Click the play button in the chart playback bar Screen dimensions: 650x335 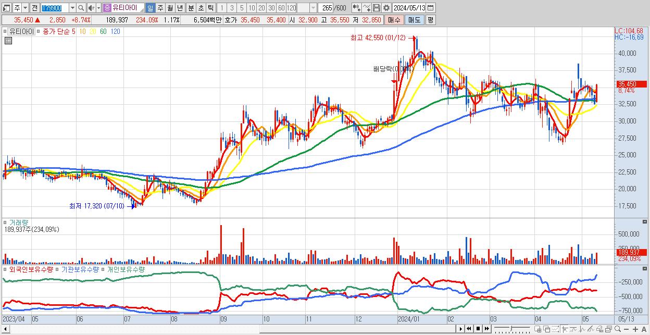point(461,329)
